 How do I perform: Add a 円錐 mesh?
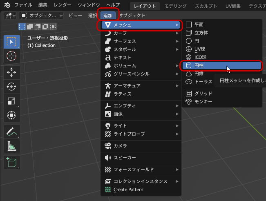[222, 74]
